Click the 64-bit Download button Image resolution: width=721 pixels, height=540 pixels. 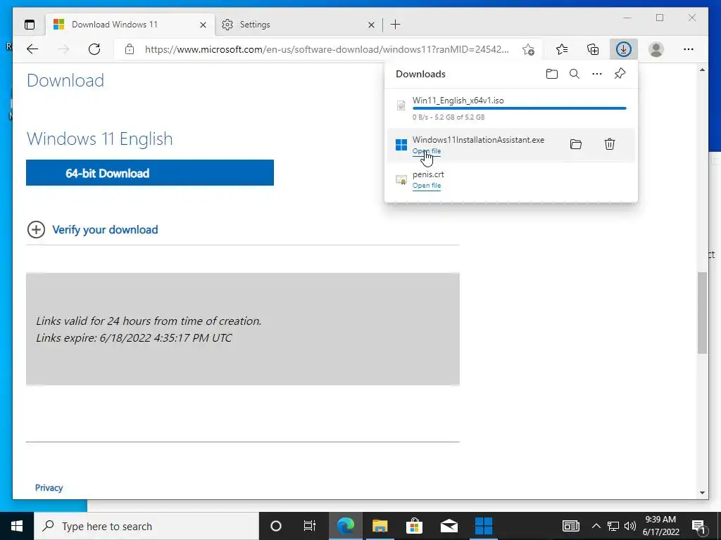(150, 173)
